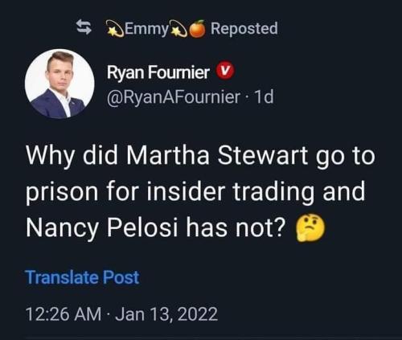Viewport: 402px width, 340px height.
Task: Click the thinking face emoji
Action: point(310,227)
